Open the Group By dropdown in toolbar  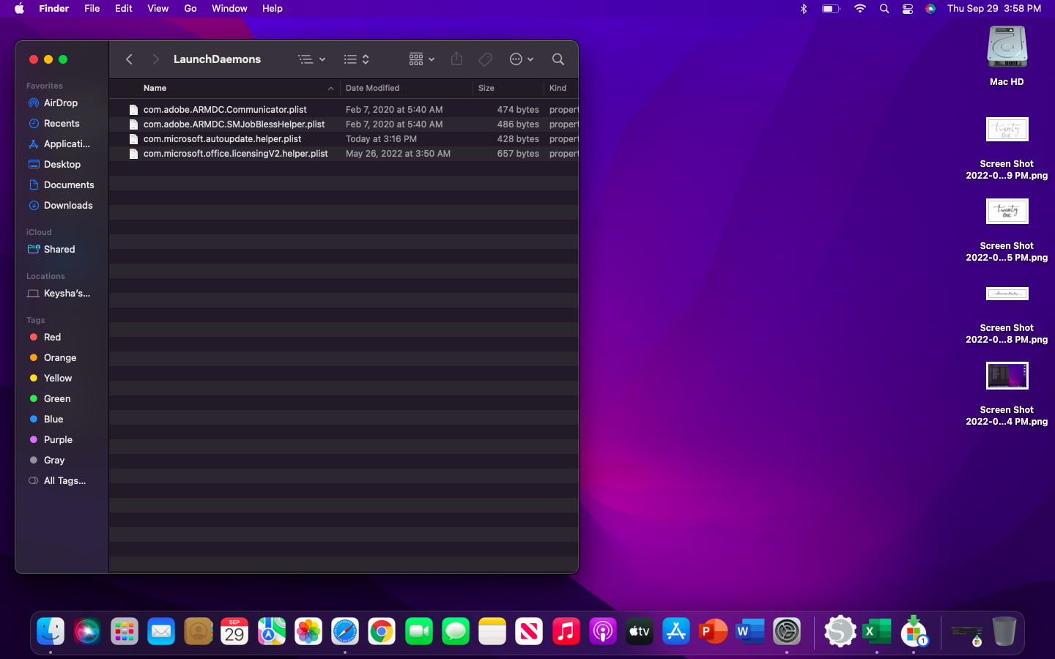421,59
